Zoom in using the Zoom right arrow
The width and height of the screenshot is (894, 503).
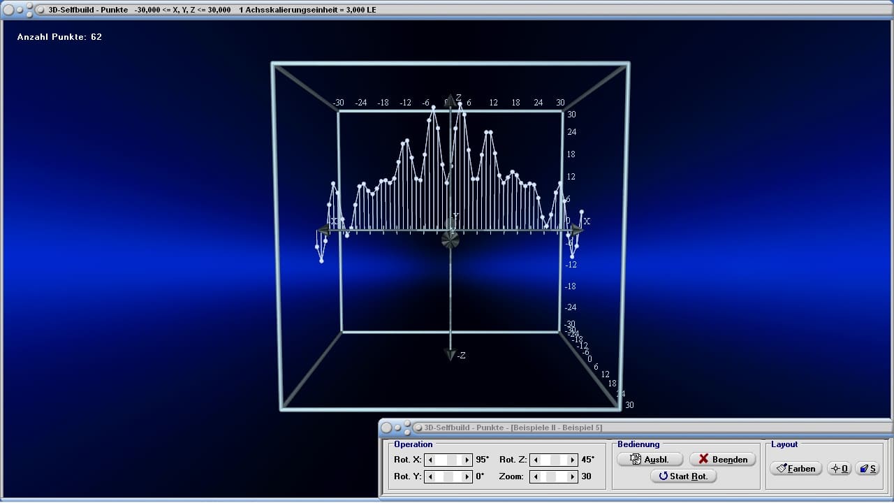coord(573,476)
